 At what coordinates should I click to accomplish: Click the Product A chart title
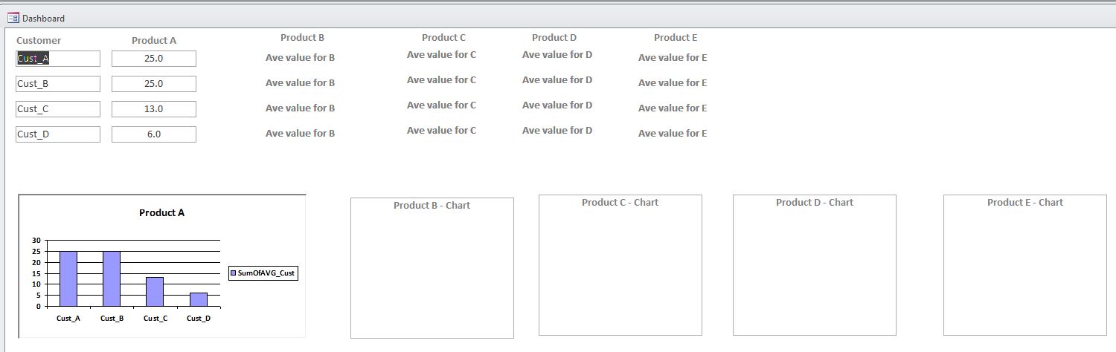pos(161,213)
